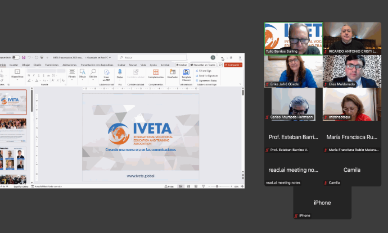Click the font color A swatch
Screen dimensions: 388x233
coord(37,80)
